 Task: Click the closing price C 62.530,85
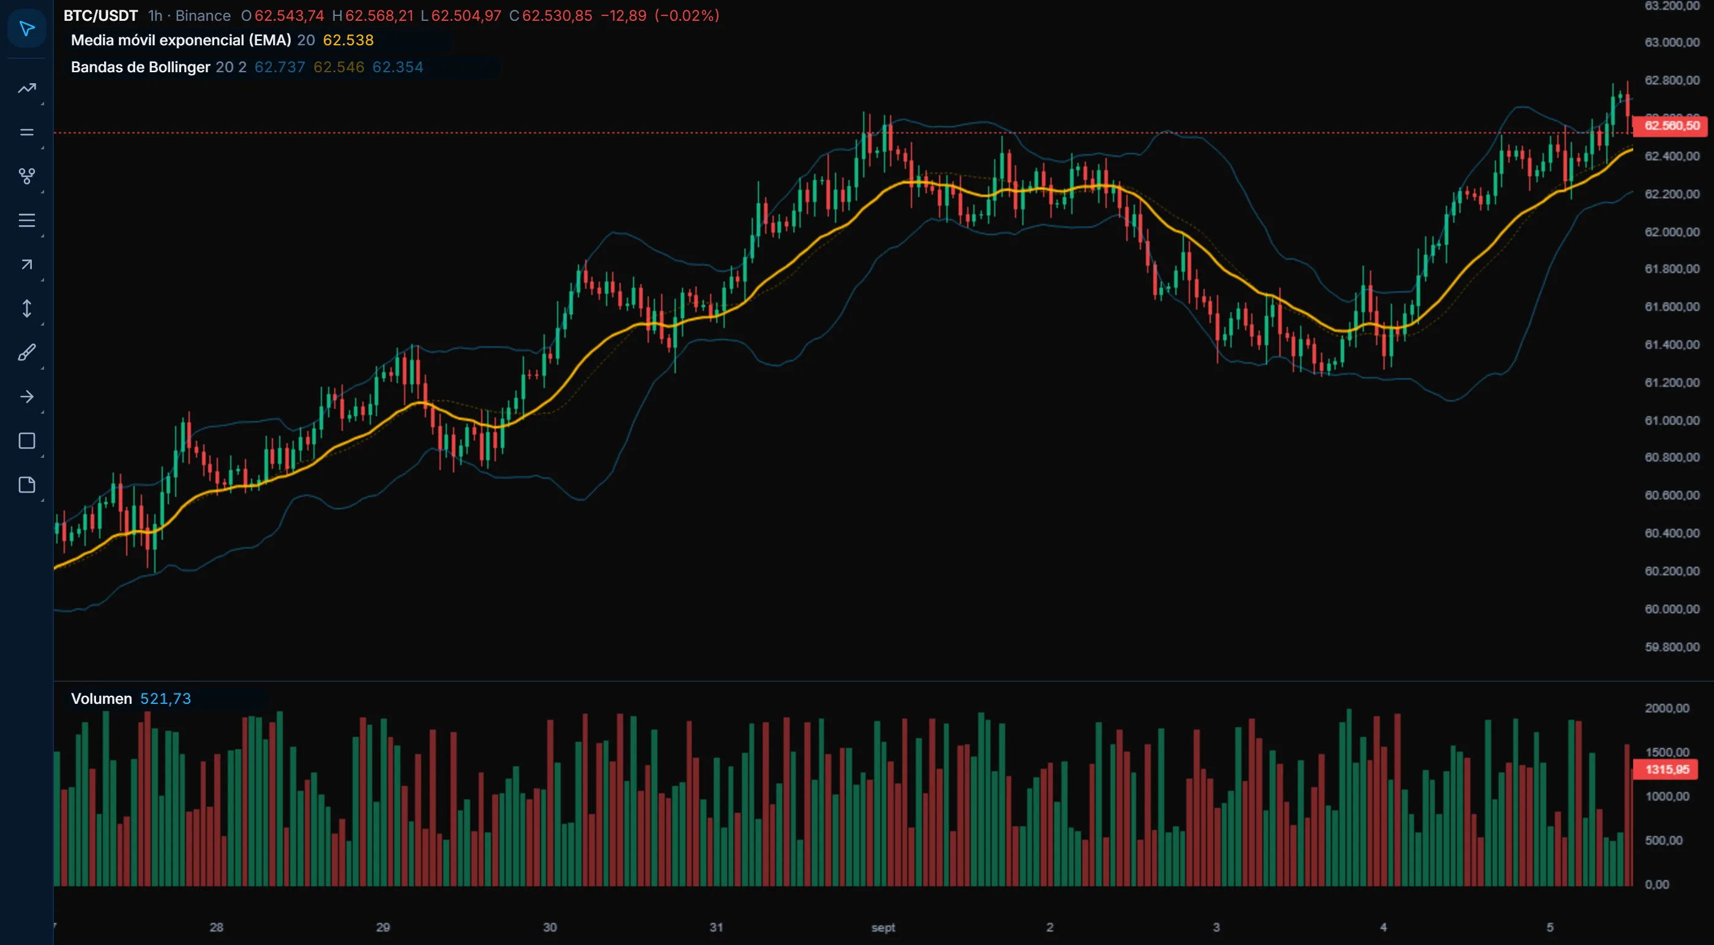click(x=550, y=15)
